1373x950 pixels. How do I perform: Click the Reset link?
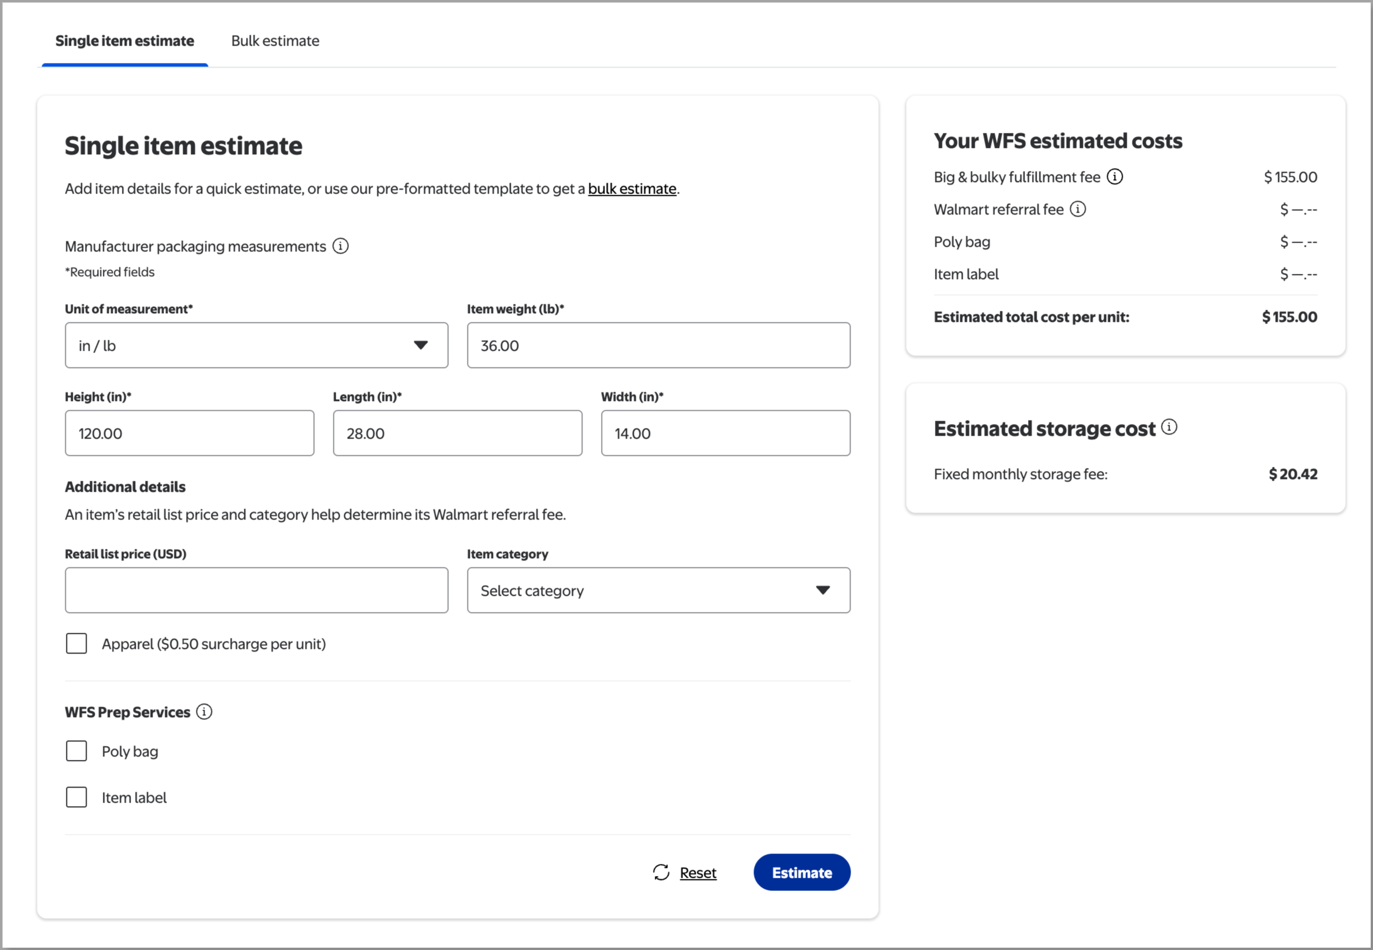pos(698,873)
